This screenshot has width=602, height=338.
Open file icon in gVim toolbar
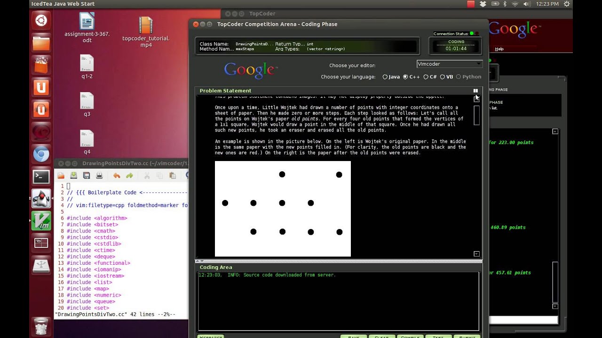(61, 176)
